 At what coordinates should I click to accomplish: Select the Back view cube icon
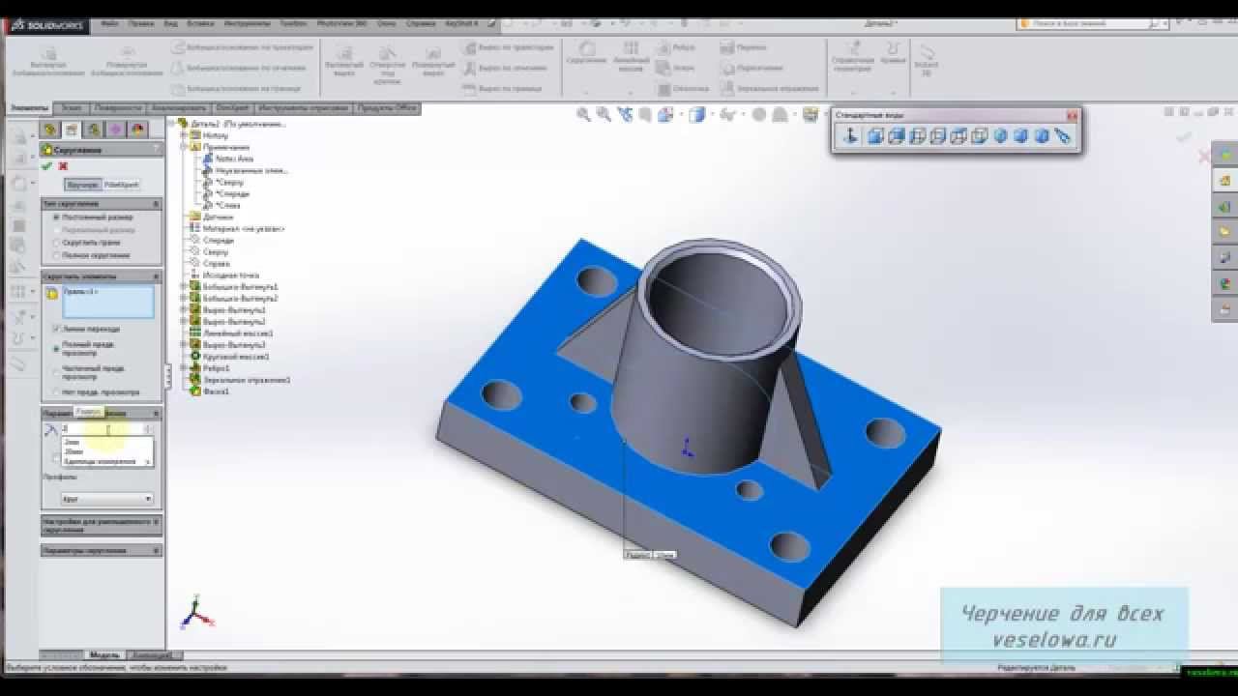[x=897, y=136]
